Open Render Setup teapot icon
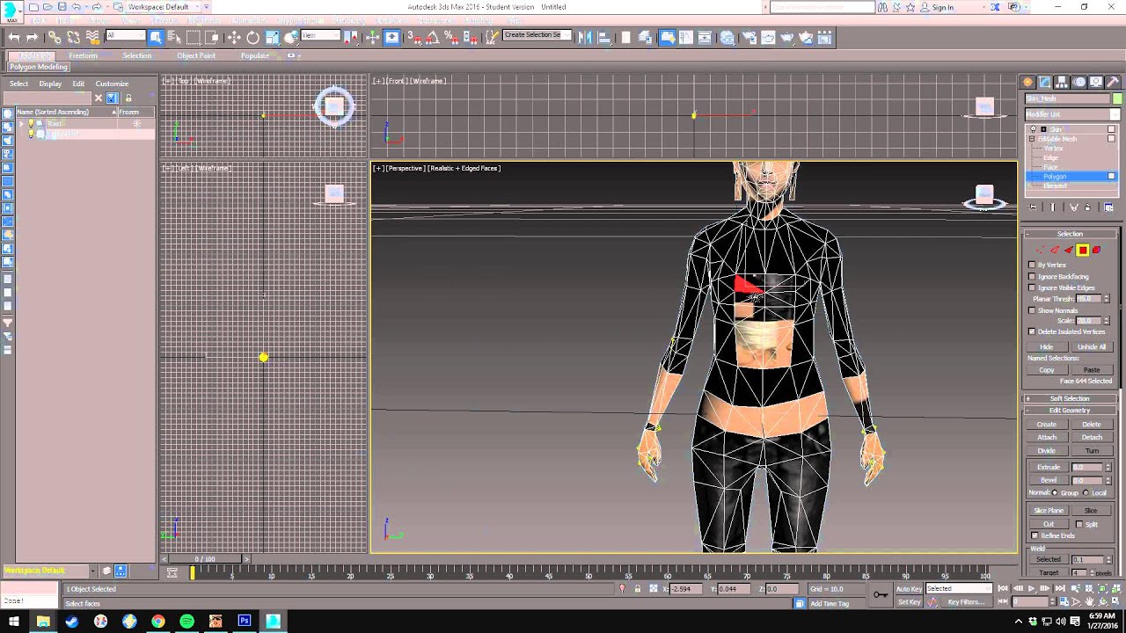This screenshot has width=1126, height=633. point(749,37)
